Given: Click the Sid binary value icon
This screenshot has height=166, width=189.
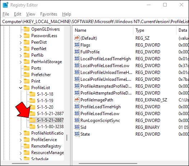Looking at the screenshot, I should (77, 127).
